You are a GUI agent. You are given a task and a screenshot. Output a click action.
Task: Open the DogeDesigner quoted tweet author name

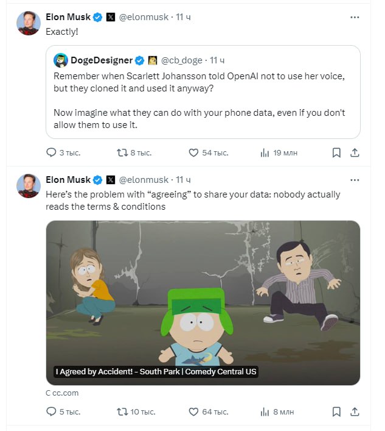pyautogui.click(x=101, y=60)
